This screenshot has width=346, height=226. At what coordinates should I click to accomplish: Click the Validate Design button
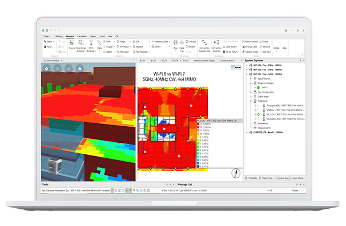tap(250, 52)
